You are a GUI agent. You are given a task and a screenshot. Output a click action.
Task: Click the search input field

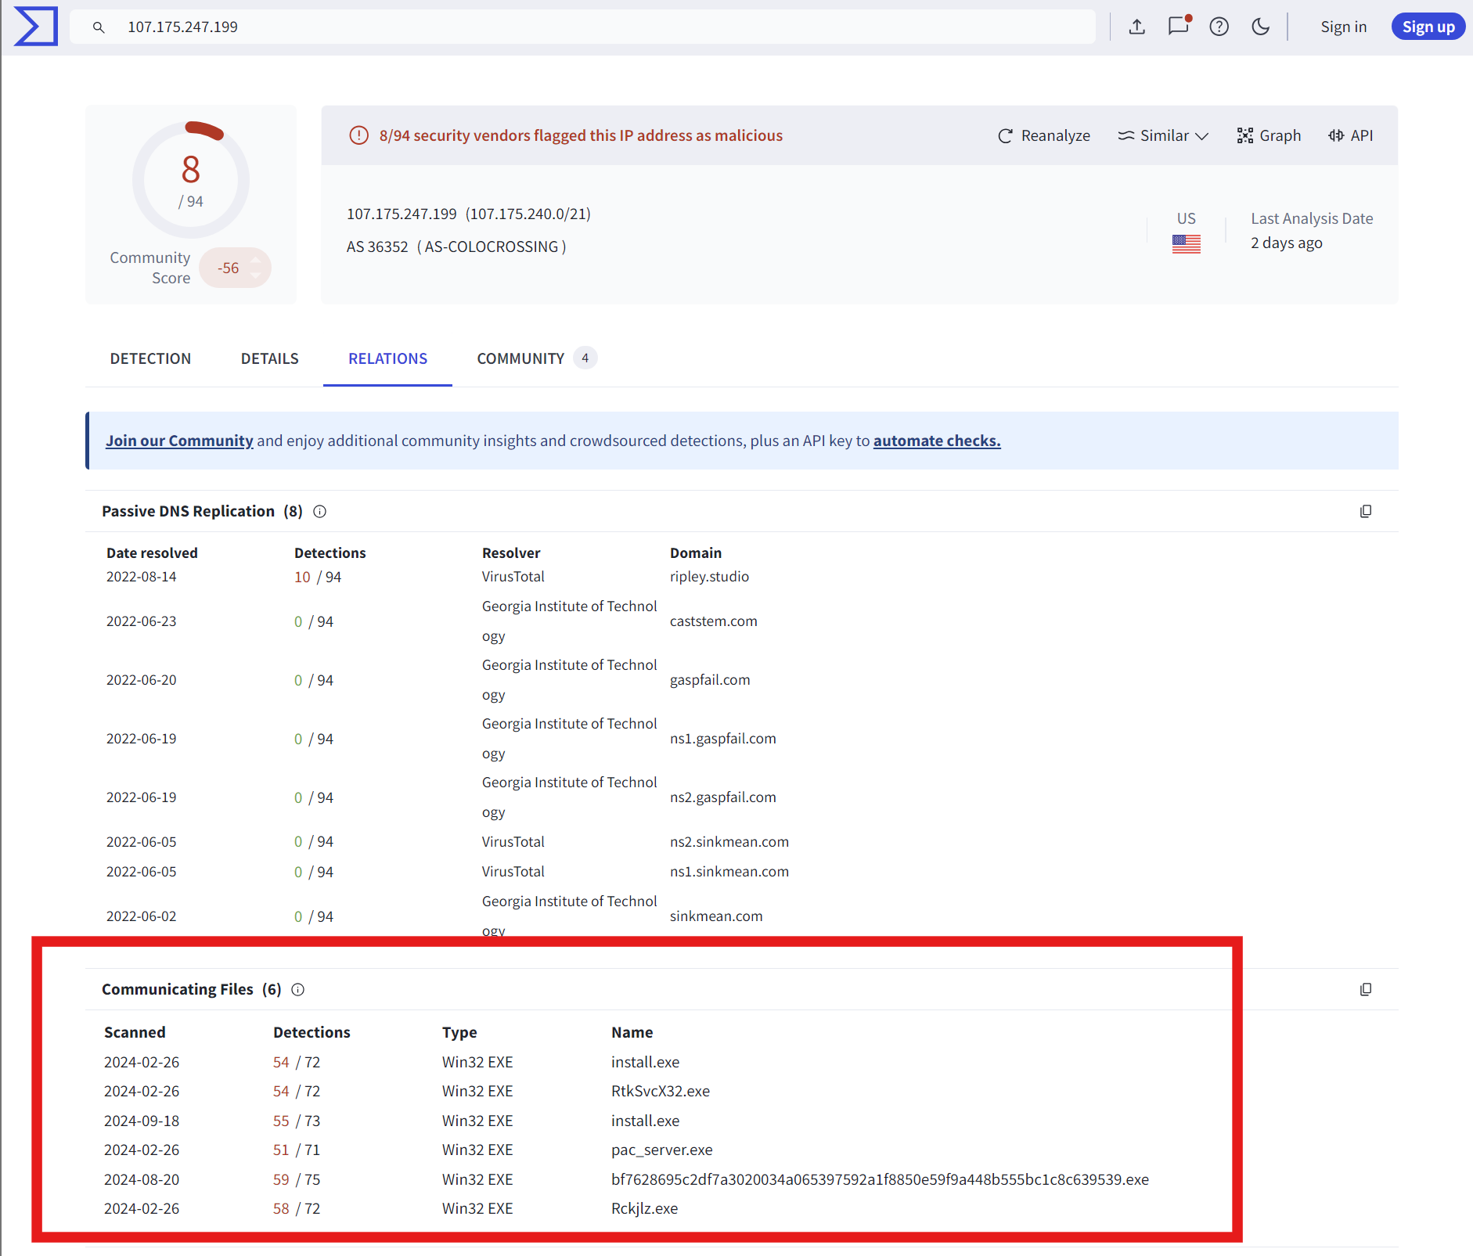[x=582, y=27]
